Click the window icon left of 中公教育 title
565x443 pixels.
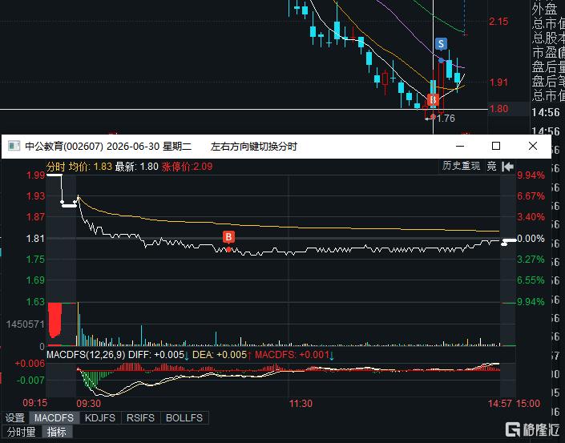(x=14, y=146)
